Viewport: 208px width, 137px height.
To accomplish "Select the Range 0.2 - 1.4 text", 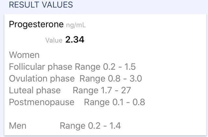I will click(90, 126).
